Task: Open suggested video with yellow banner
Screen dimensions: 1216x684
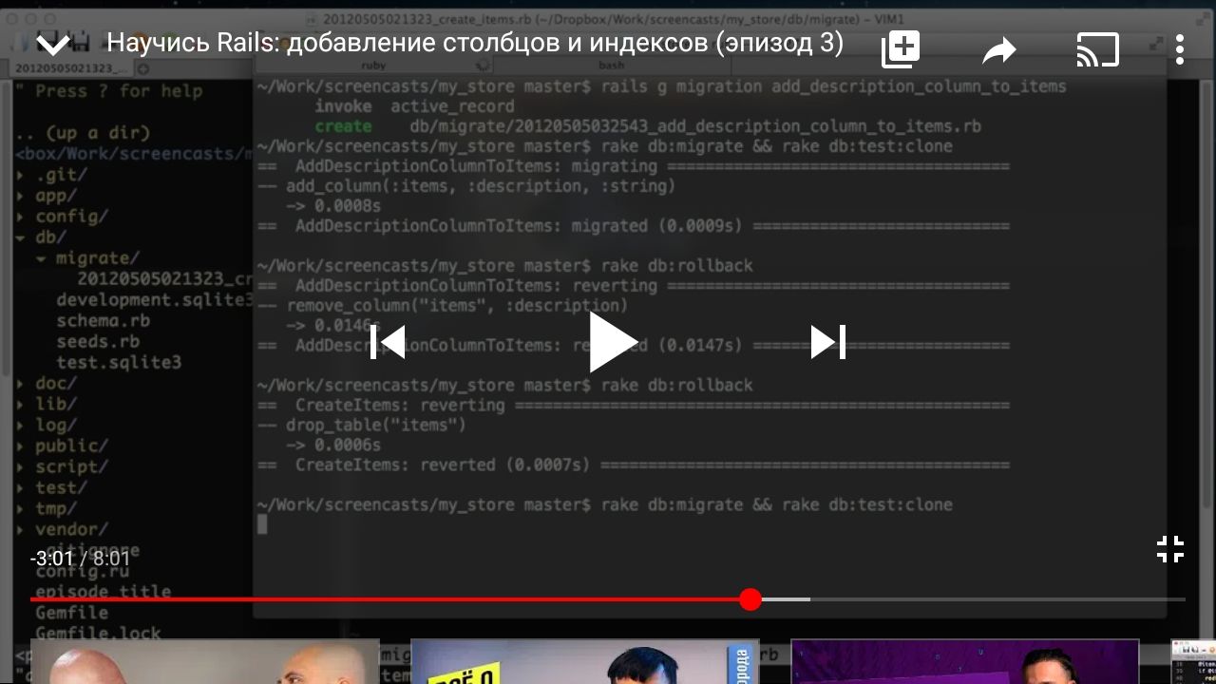Action: tap(584, 662)
